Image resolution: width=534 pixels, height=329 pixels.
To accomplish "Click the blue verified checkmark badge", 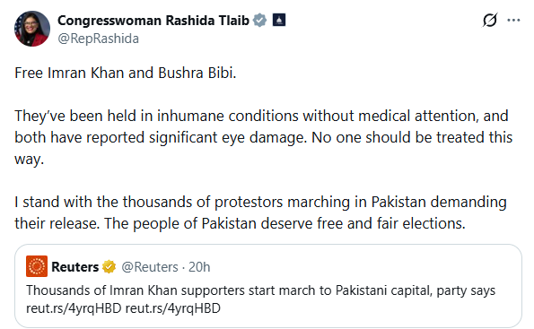I will (x=260, y=20).
